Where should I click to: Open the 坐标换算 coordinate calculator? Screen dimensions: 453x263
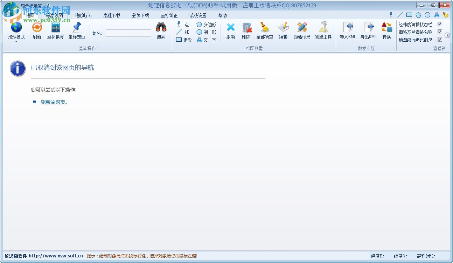coord(56,30)
